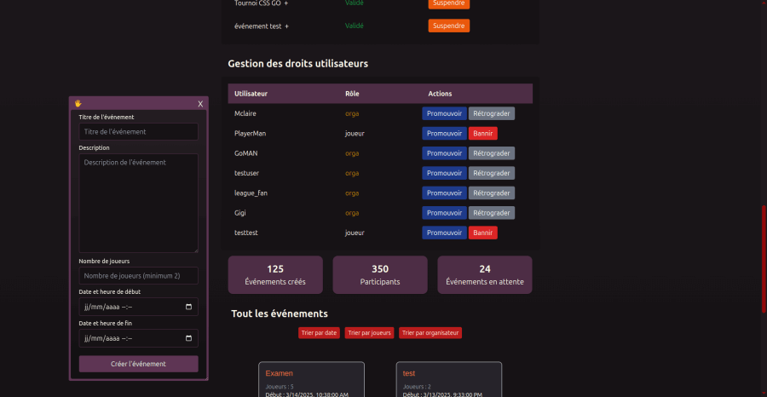Open calendar picker for start date field
Screen dimensions: 767x397
189,307
